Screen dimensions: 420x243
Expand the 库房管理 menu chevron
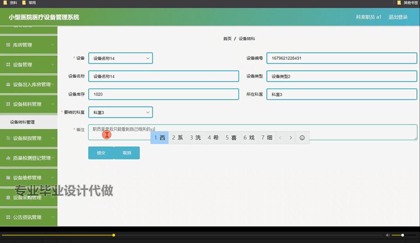click(x=53, y=45)
